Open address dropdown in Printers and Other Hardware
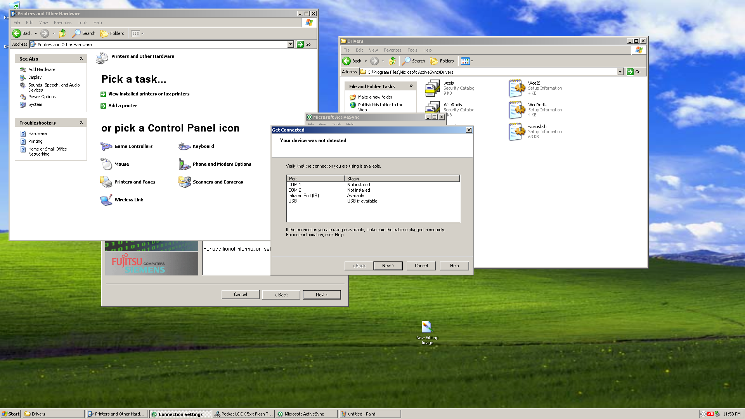Screen dimensions: 745x419 click(290, 44)
